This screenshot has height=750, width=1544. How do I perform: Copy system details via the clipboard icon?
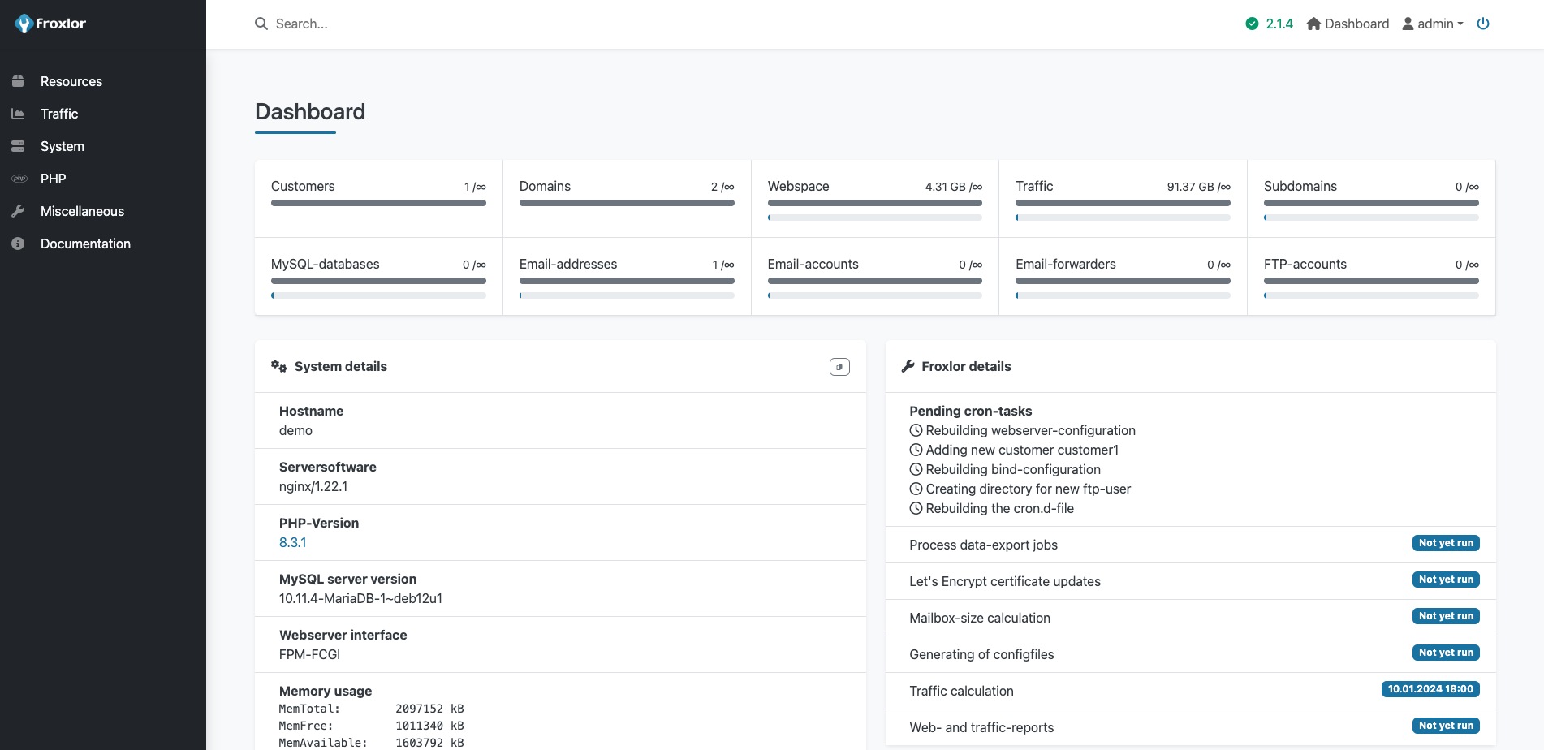point(839,367)
